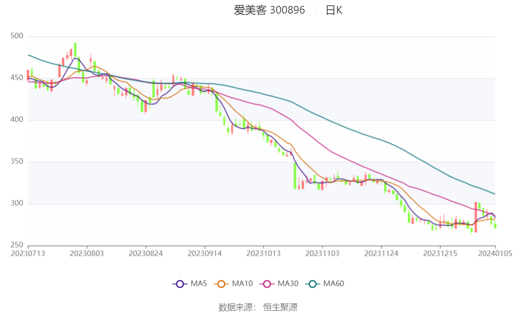Screen dimensions: 516x313
Task: Toggle the MA60 legend series
Action: tap(325, 284)
